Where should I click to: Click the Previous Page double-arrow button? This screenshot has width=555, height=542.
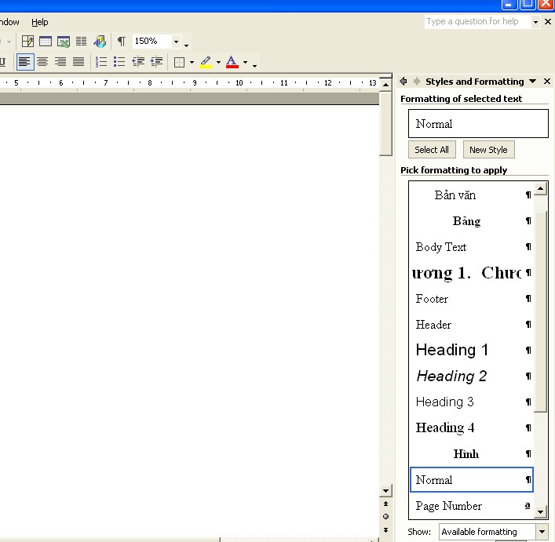pyautogui.click(x=385, y=504)
